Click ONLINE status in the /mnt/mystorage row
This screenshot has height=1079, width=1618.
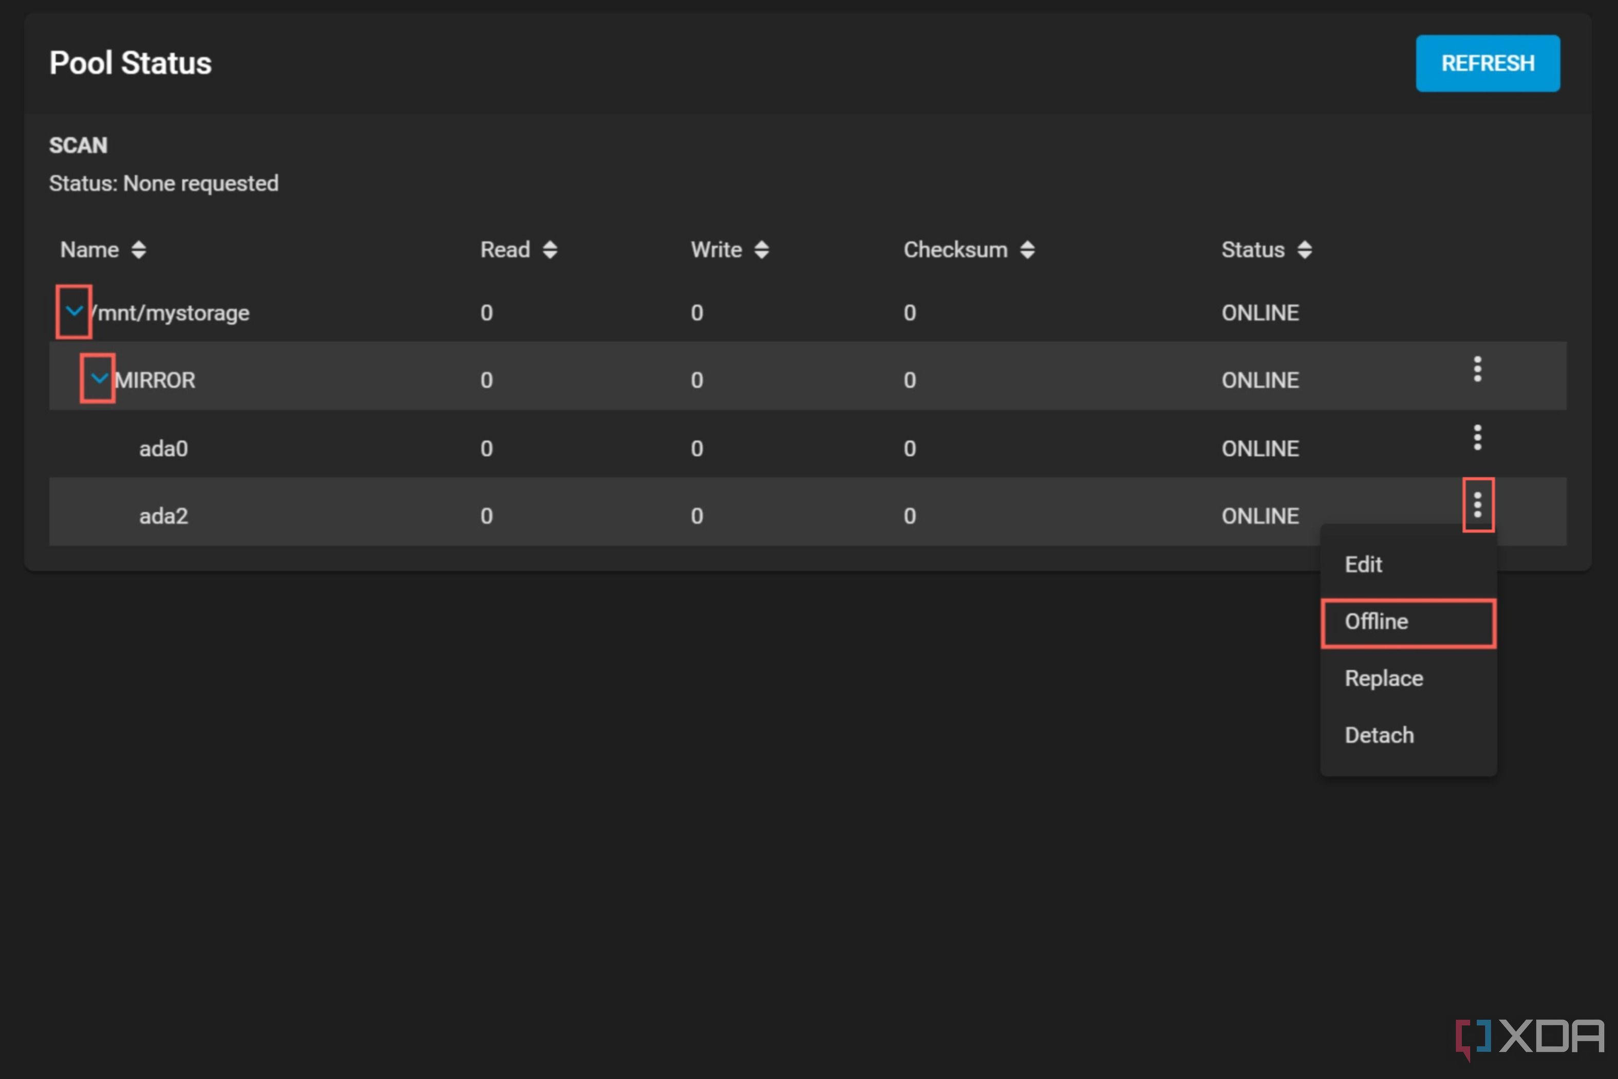click(1259, 313)
